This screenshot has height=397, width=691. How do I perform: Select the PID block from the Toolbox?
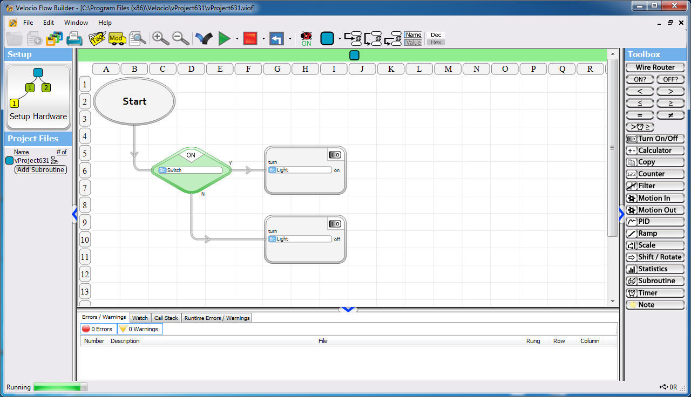coord(655,221)
